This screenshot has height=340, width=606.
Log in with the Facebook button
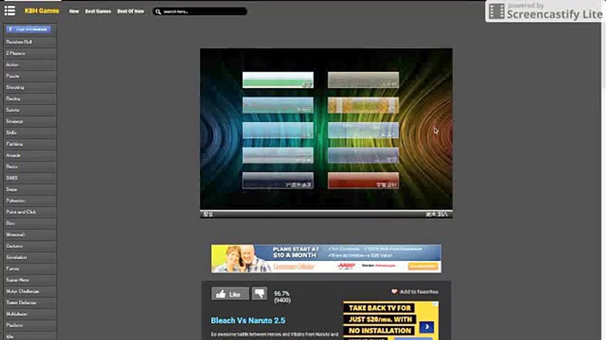coord(28,29)
